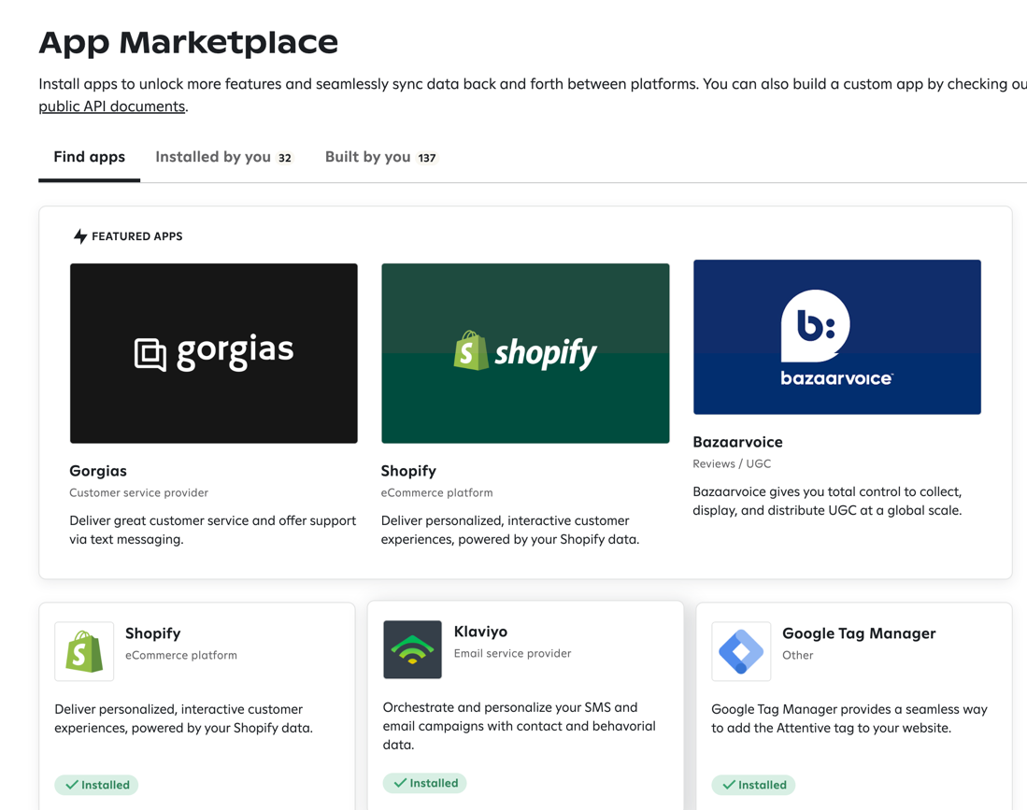1027x810 pixels.
Task: Click the 32 count badge on Installed tab
Action: pyautogui.click(x=285, y=158)
